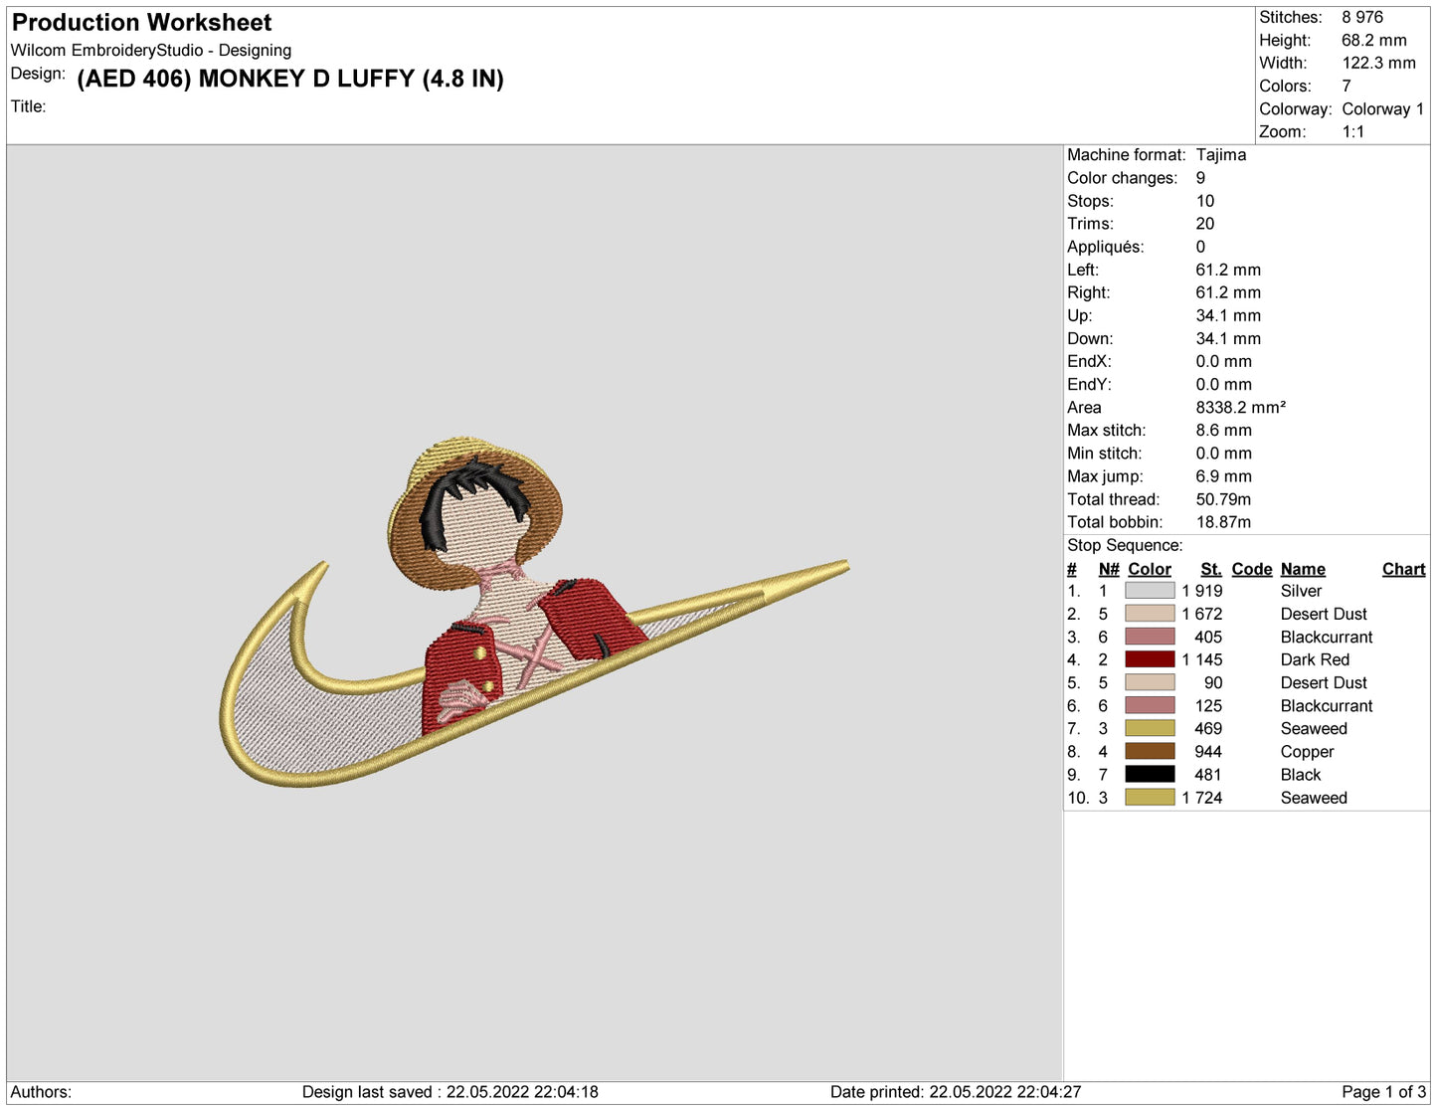Click 'Date printed: 22.05.2022 22:04:27'
The image size is (1437, 1111).
click(x=956, y=1092)
